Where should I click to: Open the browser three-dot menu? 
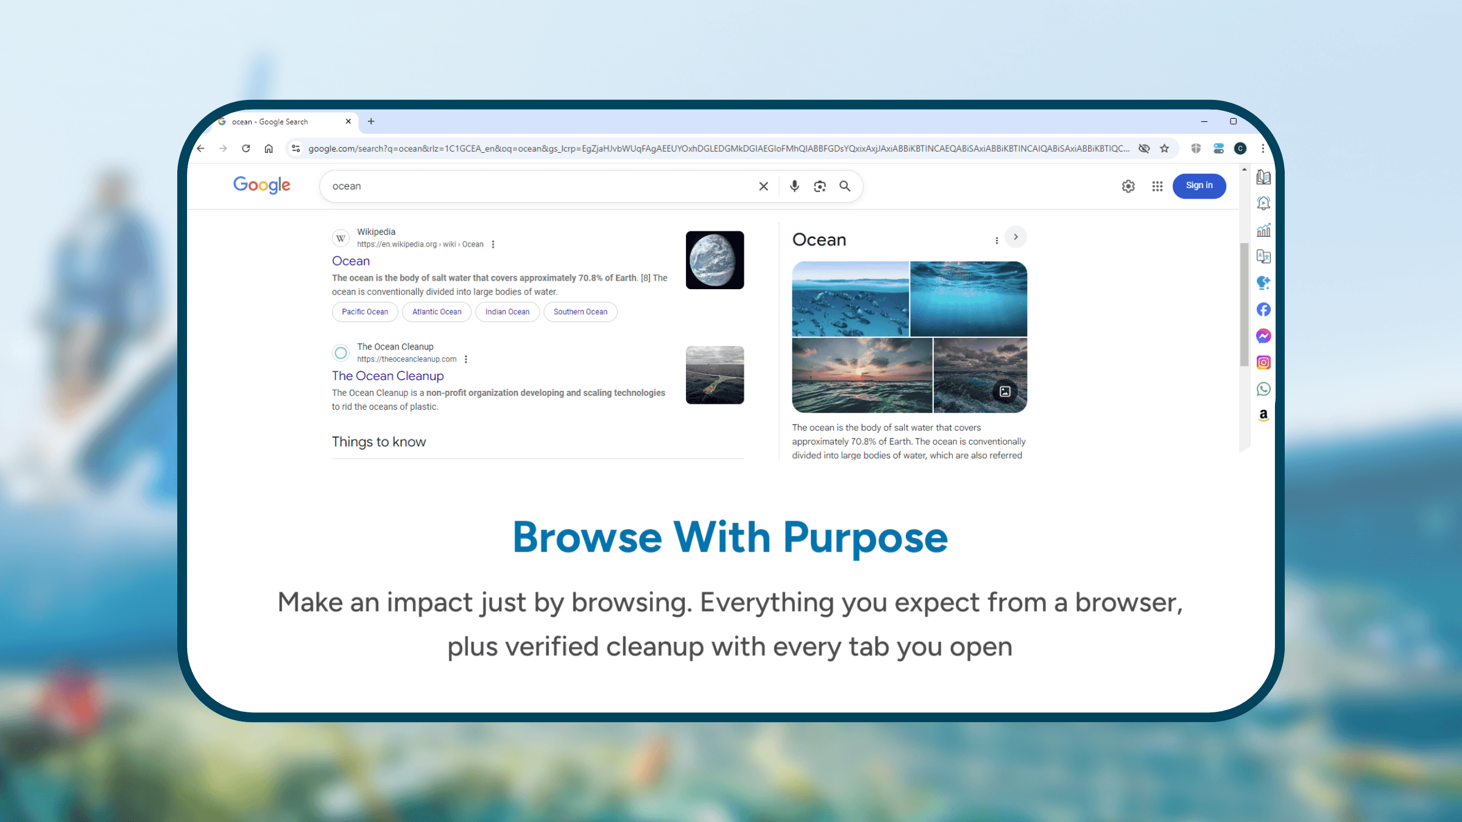(x=1263, y=149)
